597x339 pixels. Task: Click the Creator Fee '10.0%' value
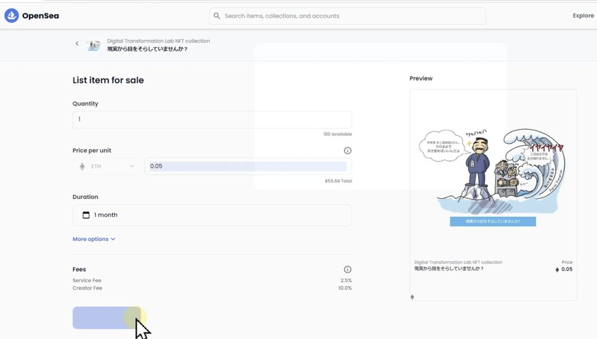pyautogui.click(x=345, y=288)
